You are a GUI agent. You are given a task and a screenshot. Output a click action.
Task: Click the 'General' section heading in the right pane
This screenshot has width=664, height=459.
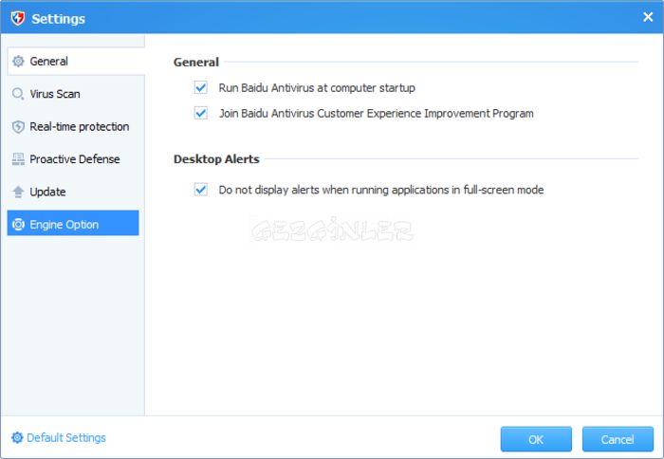point(196,63)
